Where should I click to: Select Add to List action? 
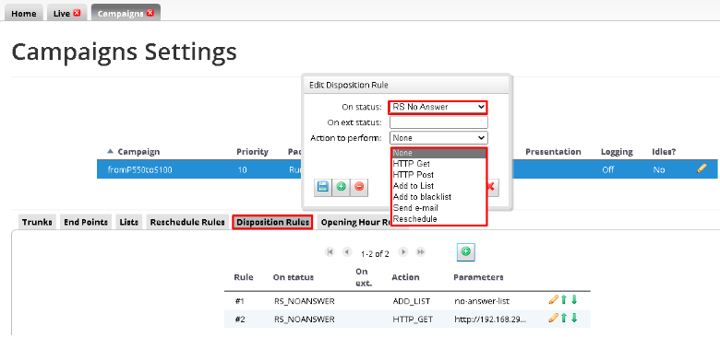tap(438, 185)
